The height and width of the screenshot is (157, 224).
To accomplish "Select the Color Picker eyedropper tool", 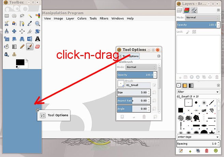I will 30,23.
